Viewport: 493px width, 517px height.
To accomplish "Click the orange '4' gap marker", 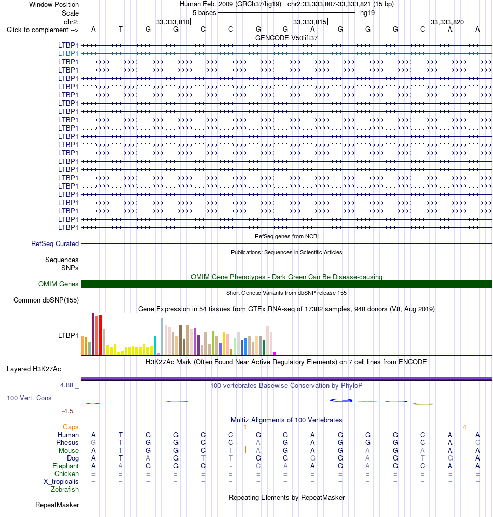I will coord(464,427).
